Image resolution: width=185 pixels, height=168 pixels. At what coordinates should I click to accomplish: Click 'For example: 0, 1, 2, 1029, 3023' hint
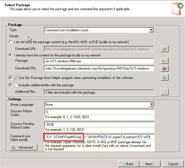tap(67, 117)
